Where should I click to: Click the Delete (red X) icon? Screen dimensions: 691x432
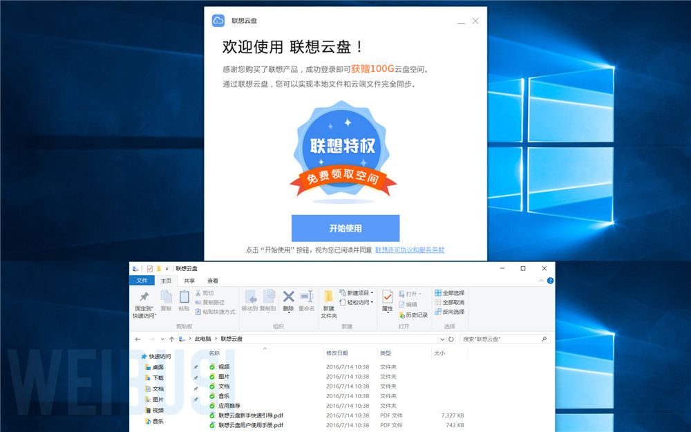288,297
